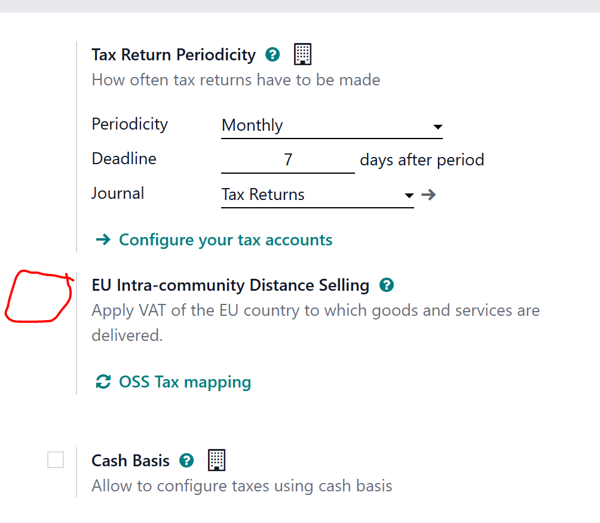
Task: Click the OSS Tax mapping link
Action: 185,382
